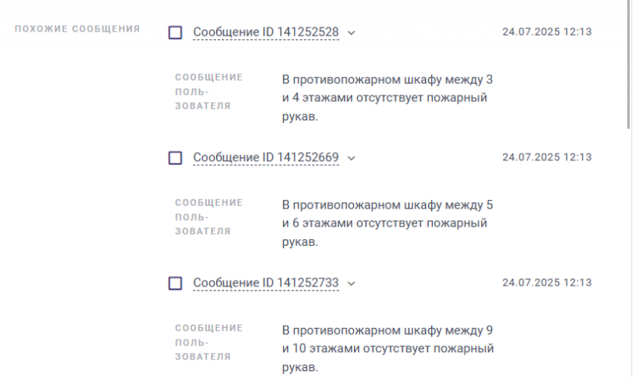Click the СООБЩЕНИЕ ПОЛЬЗОВАТЕЛЯ label under message 141252669
Screen dimensions: 638x377
[209, 217]
